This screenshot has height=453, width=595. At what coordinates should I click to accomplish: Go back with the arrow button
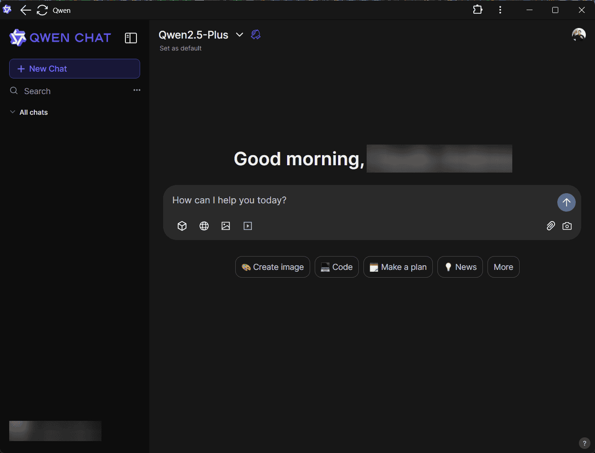[26, 10]
